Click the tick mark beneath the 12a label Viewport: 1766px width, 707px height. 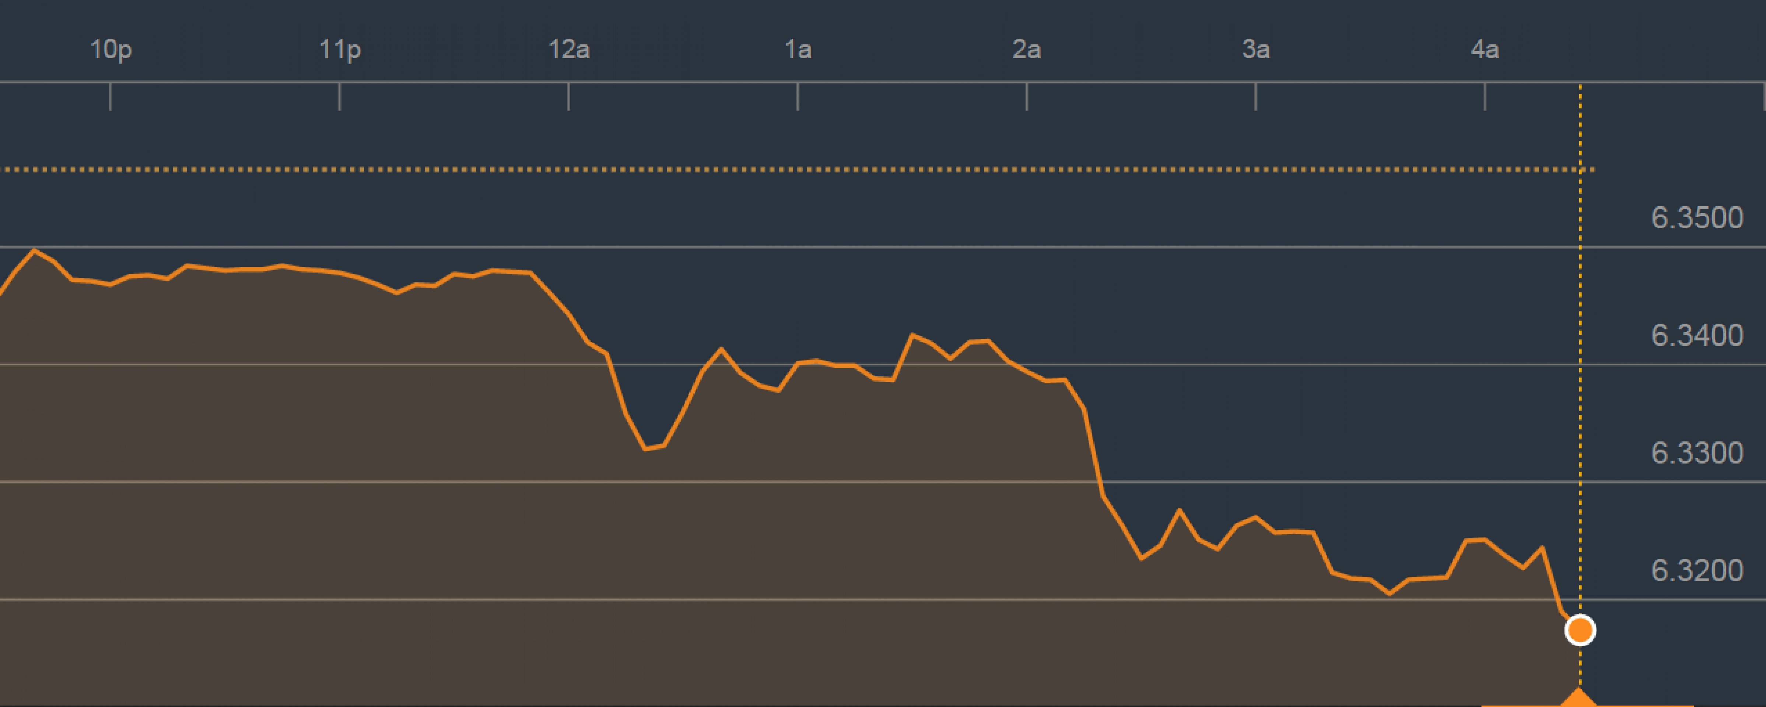point(568,96)
